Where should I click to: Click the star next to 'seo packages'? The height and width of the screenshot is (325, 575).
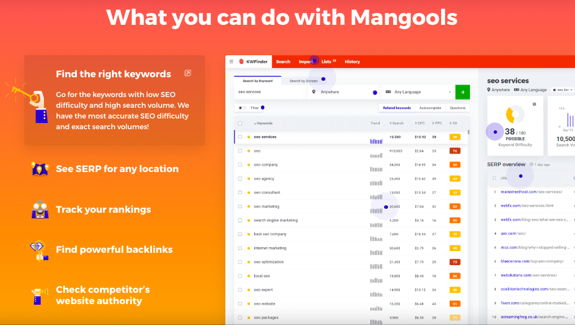(x=249, y=318)
